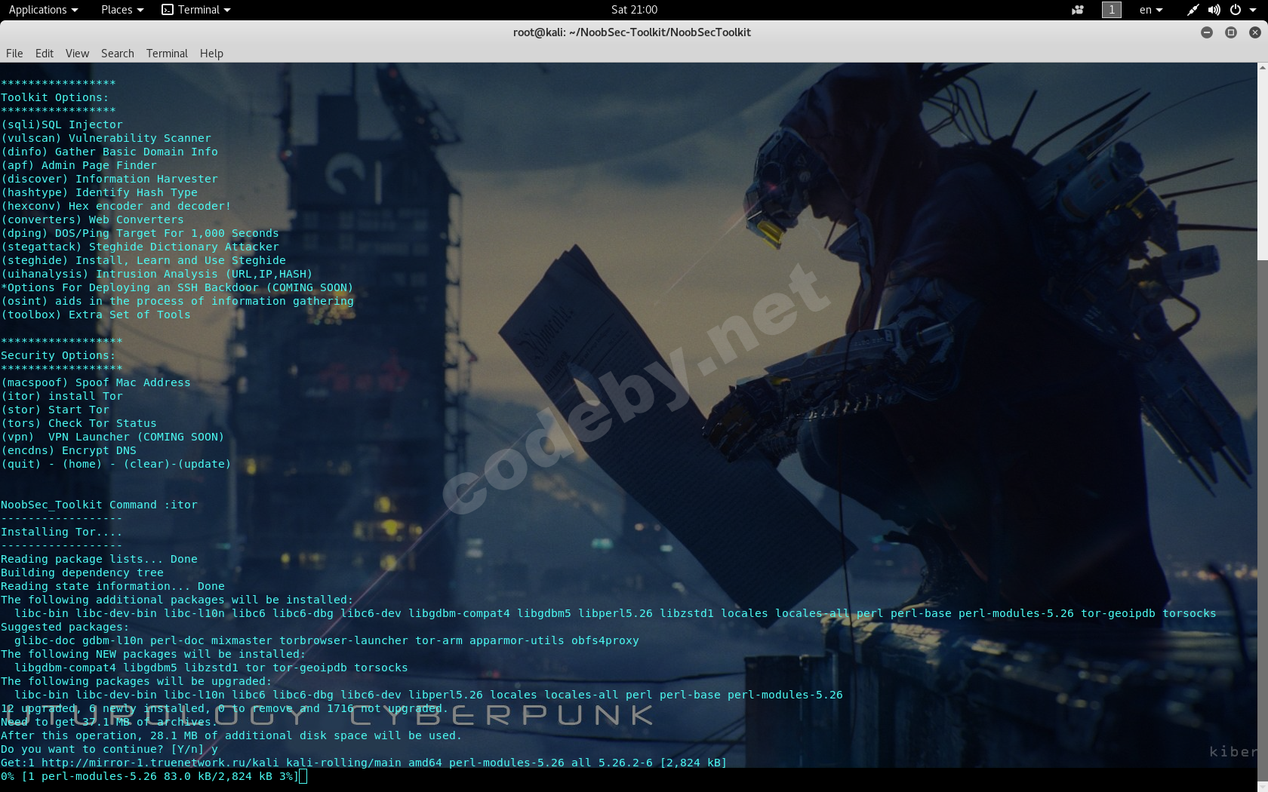Click the Sat 21:00 clock
Viewport: 1268px width, 792px height.
click(x=634, y=10)
